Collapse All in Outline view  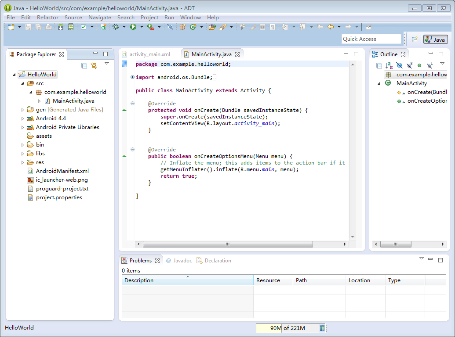coord(379,65)
